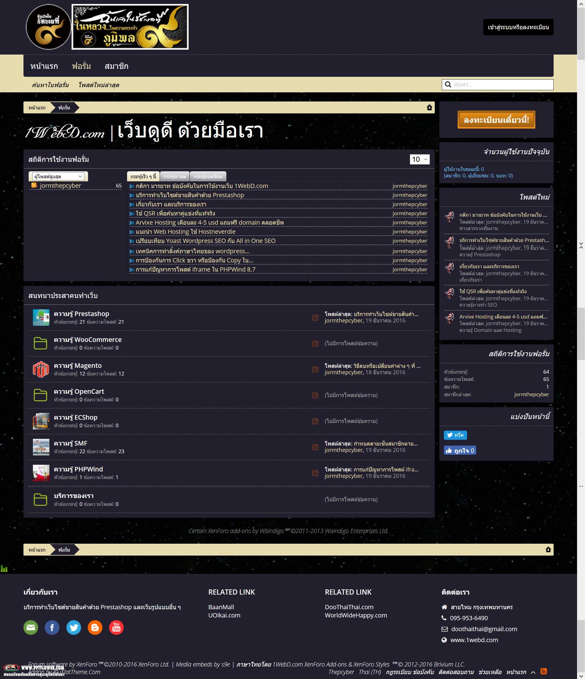Click the Blogger icon in footer

pyautogui.click(x=95, y=627)
